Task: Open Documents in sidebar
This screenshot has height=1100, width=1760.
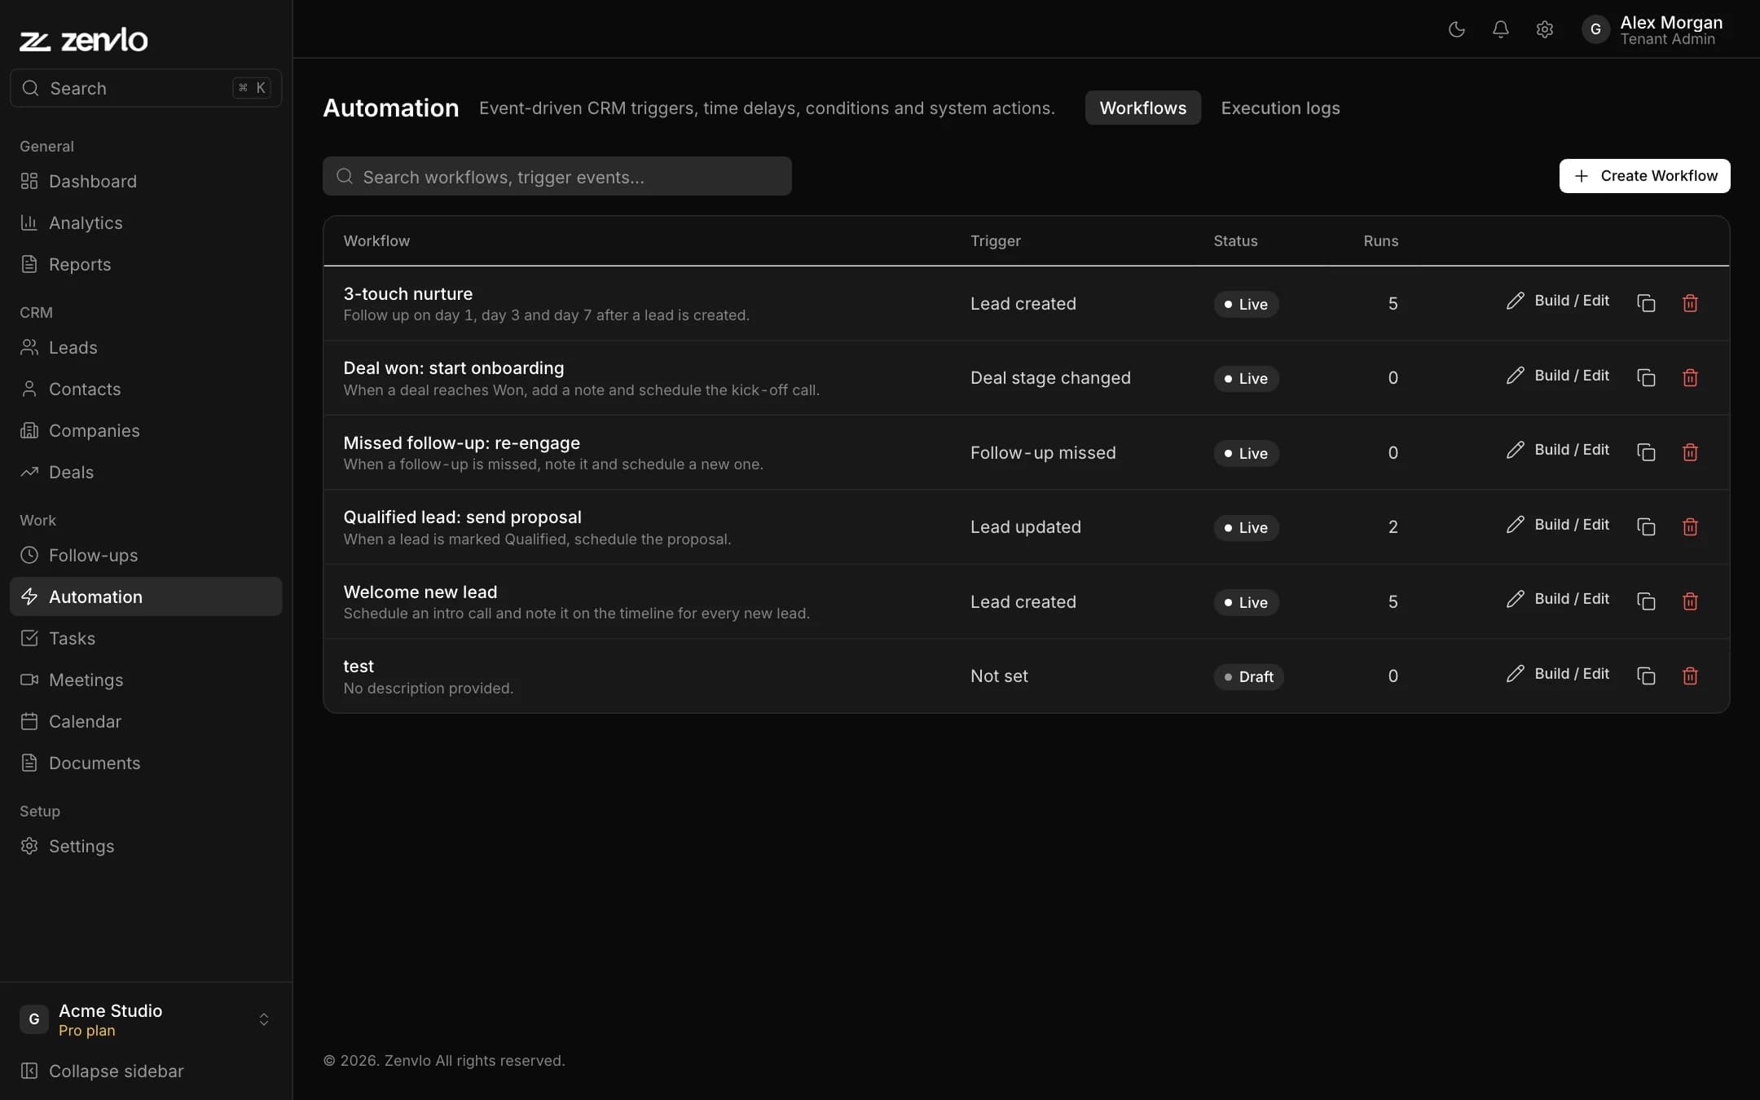Action: tap(146, 763)
